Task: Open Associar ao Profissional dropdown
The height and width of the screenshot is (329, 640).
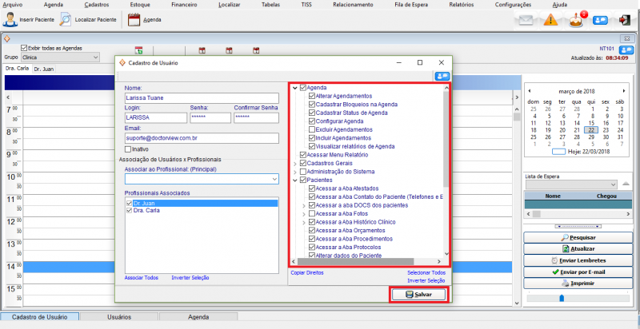Action: [x=274, y=179]
